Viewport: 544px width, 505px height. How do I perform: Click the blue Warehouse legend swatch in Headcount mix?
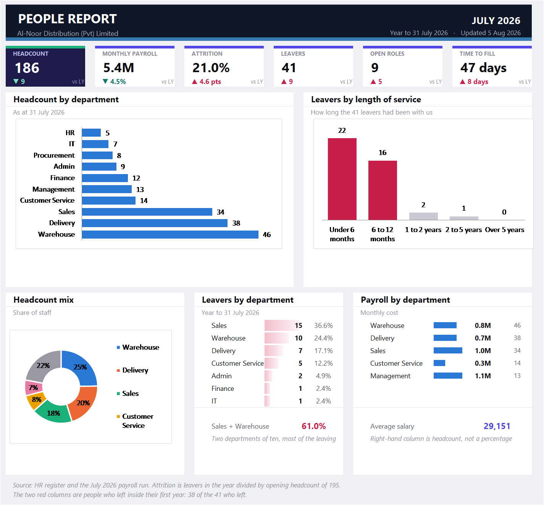[118, 347]
